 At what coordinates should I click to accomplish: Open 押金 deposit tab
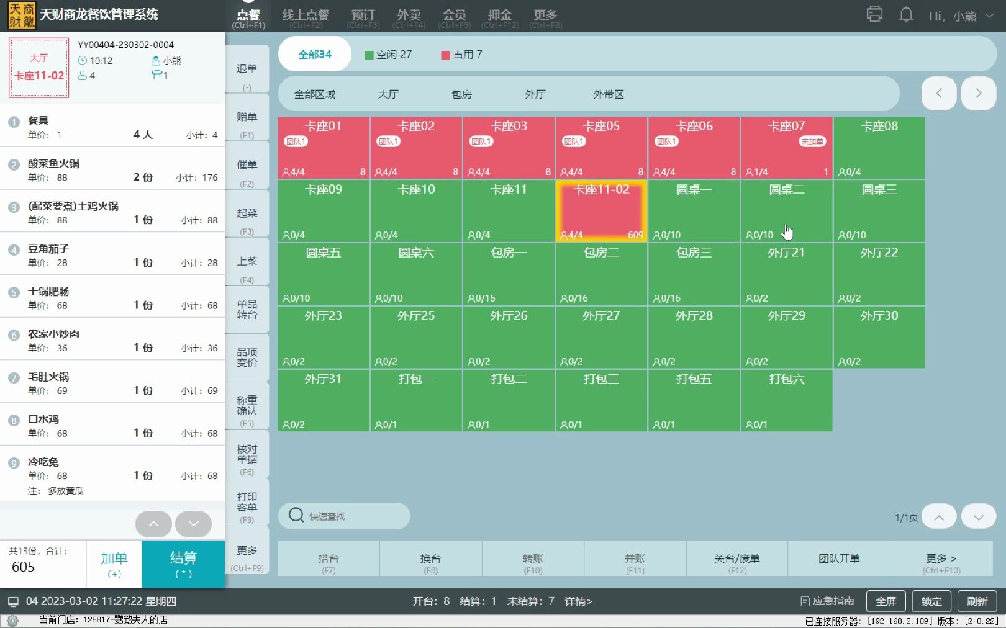[x=500, y=18]
